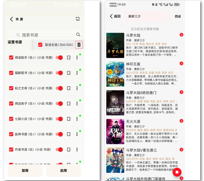Open the 斗罗大陆II绝世唐门 cover
Screen dimensions: 204x181
tap(115, 103)
